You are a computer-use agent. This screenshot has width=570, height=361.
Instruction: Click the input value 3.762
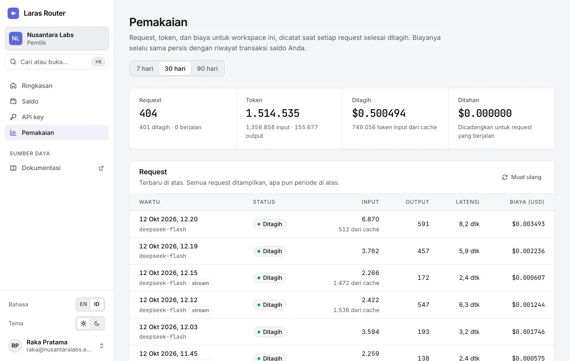coord(370,251)
